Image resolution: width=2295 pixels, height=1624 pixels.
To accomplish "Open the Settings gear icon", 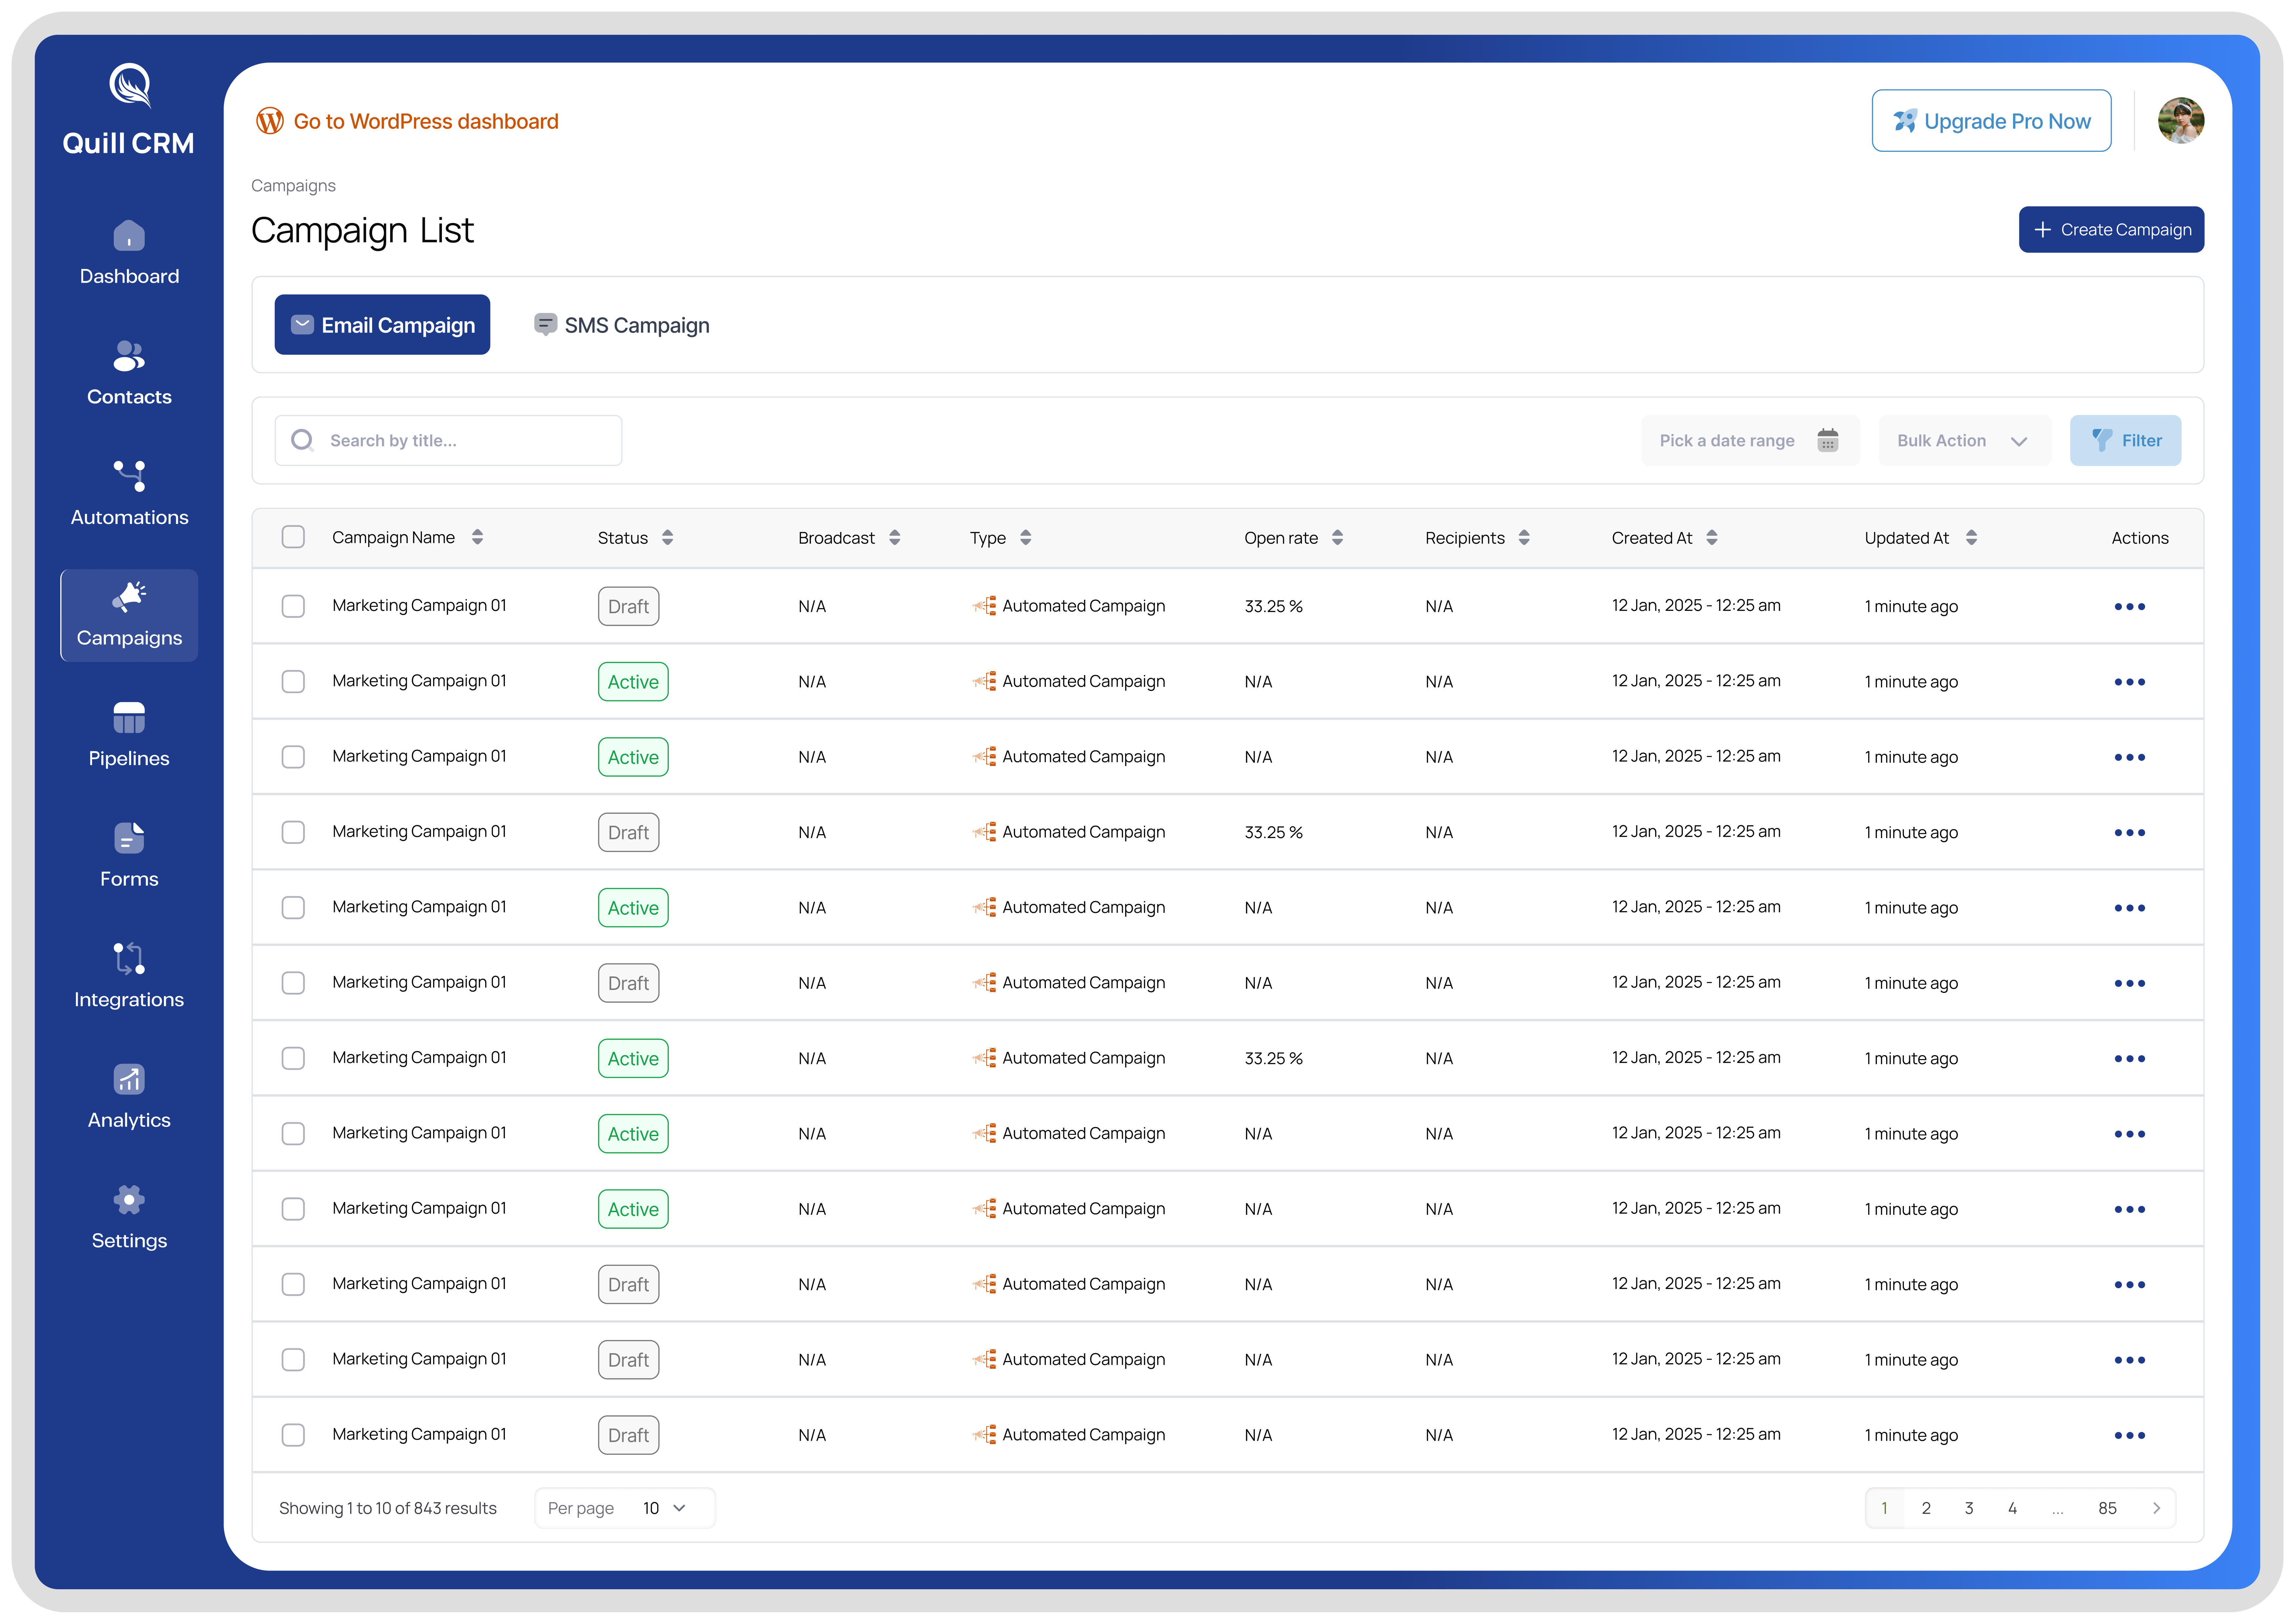I will 129,1200.
